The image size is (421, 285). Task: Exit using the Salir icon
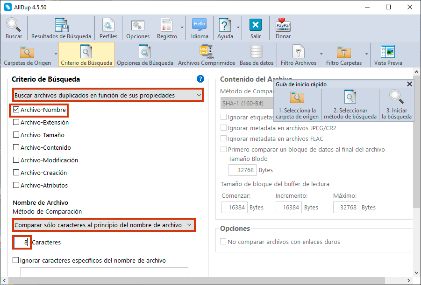point(255,28)
